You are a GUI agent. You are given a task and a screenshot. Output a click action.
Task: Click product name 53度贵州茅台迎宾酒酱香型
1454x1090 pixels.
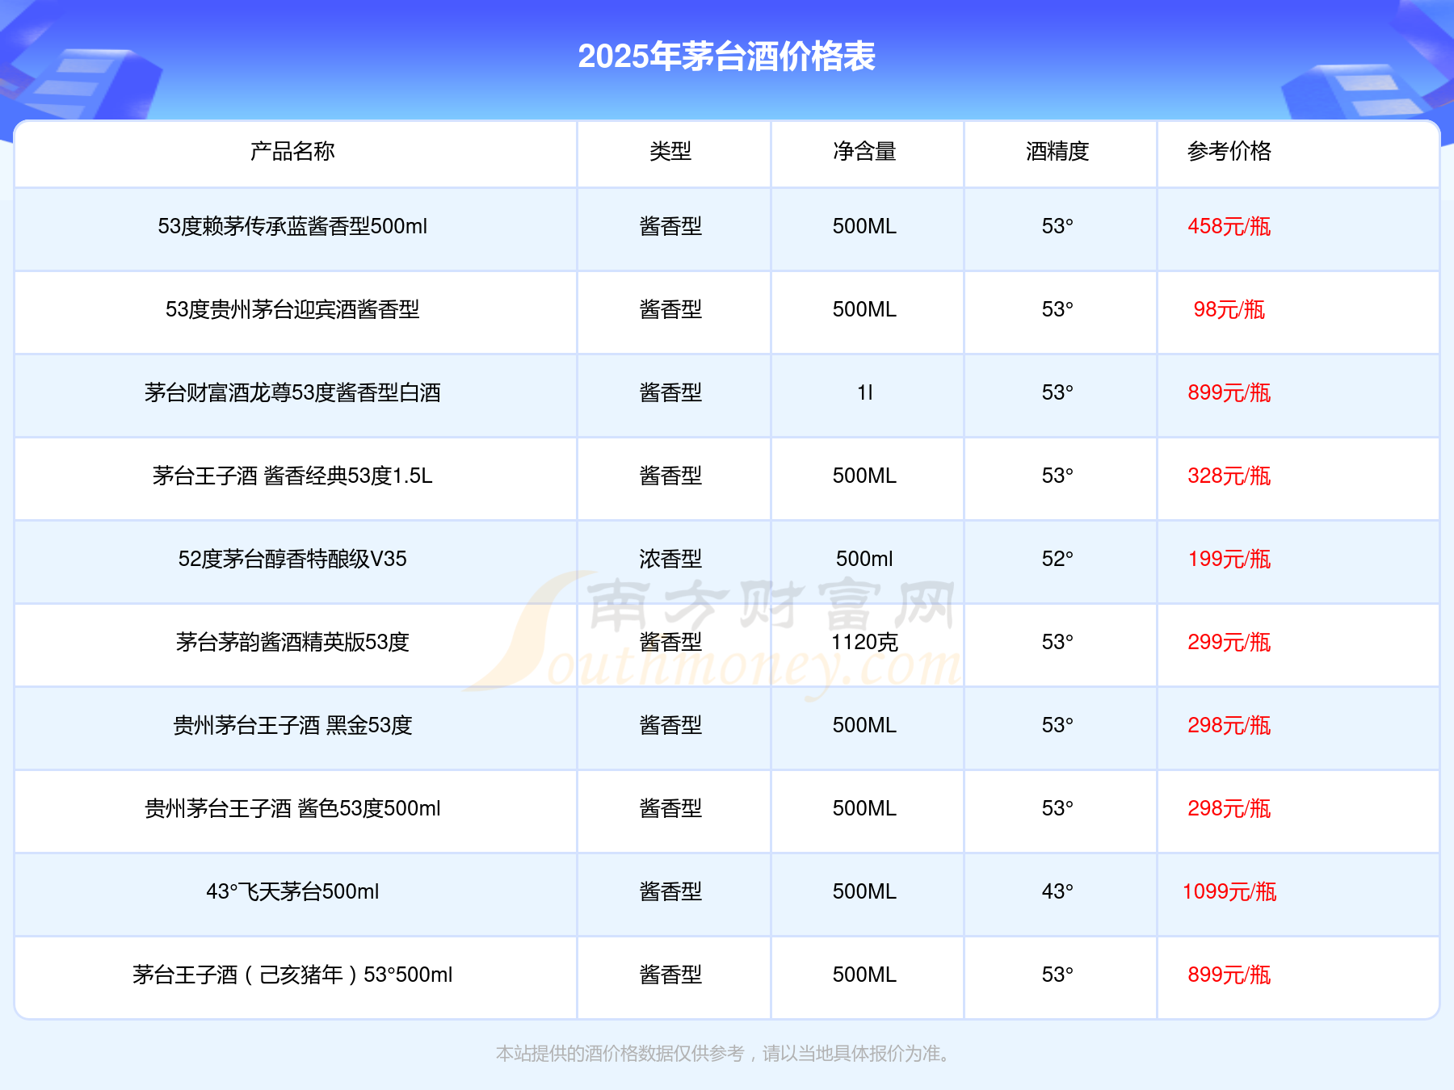tap(292, 309)
